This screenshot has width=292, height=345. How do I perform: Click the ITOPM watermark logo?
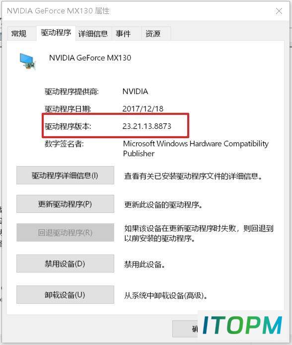pyautogui.click(x=242, y=326)
